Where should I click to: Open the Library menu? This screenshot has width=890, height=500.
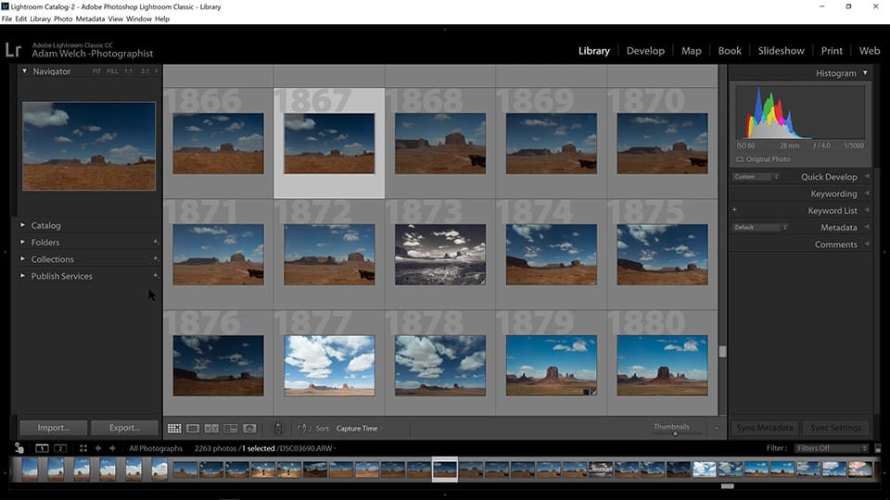40,19
